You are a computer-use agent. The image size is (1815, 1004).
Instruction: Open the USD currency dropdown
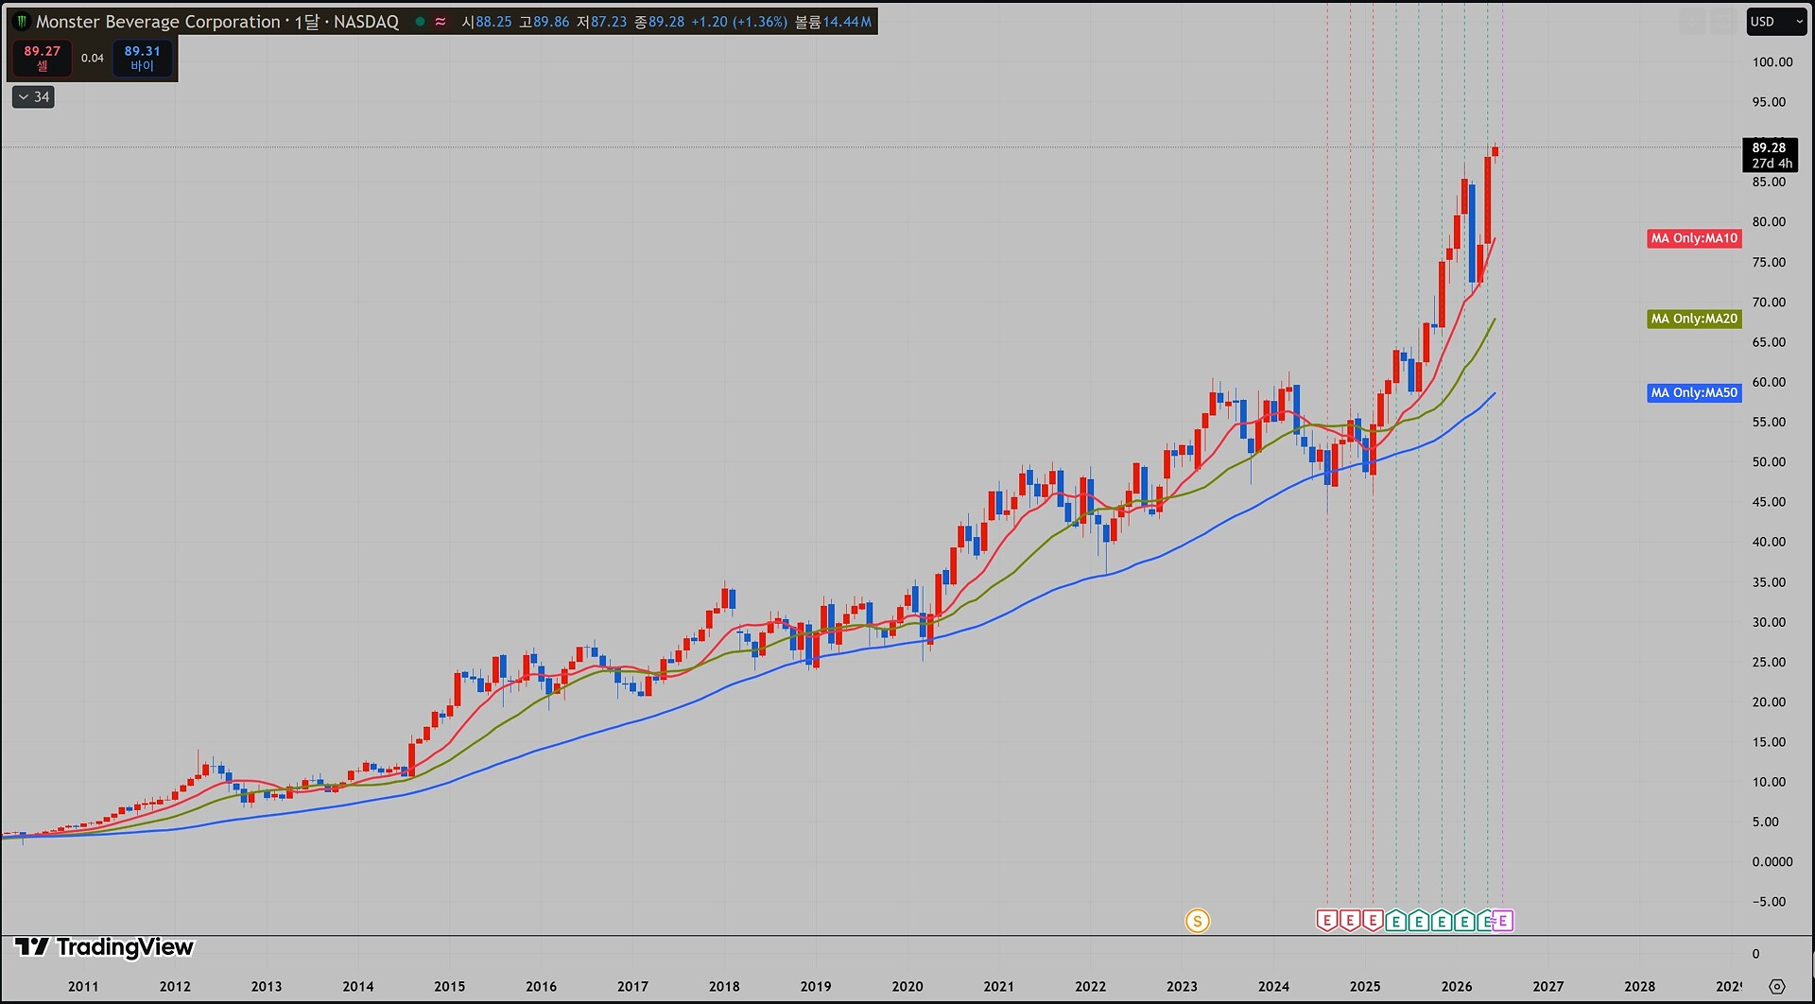click(x=1776, y=22)
